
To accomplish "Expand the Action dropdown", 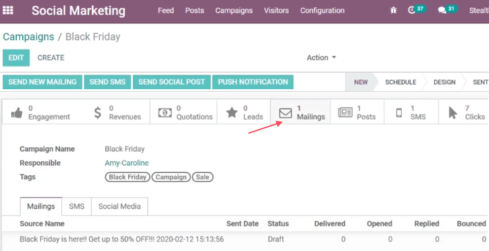I will coord(321,57).
